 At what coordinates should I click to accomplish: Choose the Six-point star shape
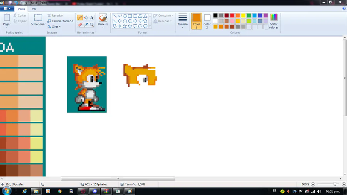tap(130, 26)
